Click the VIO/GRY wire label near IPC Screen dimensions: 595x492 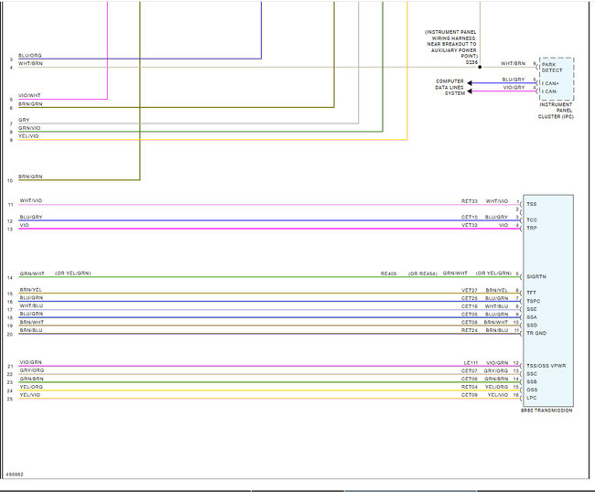[x=514, y=88]
